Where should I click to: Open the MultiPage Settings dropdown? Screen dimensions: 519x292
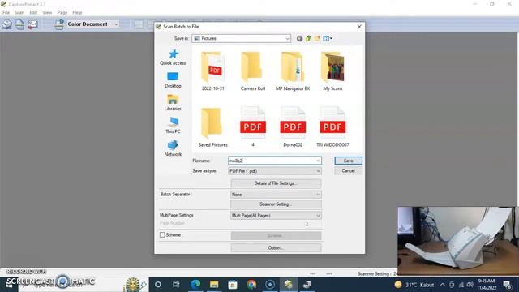tap(276, 216)
